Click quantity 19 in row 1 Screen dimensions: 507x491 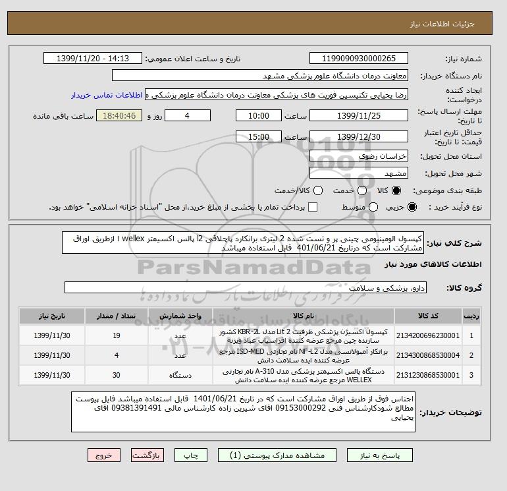click(x=117, y=335)
